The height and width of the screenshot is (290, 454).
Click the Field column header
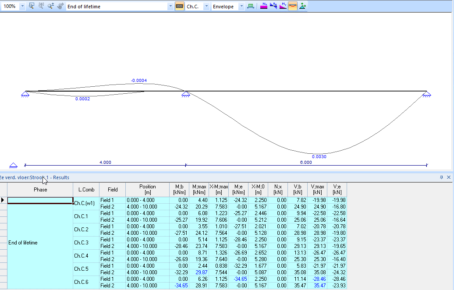[x=113, y=190]
